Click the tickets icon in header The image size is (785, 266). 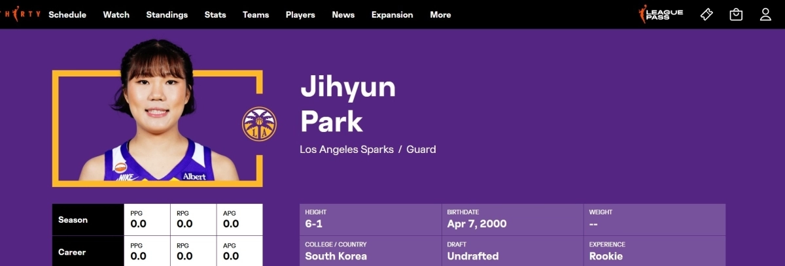coord(706,14)
